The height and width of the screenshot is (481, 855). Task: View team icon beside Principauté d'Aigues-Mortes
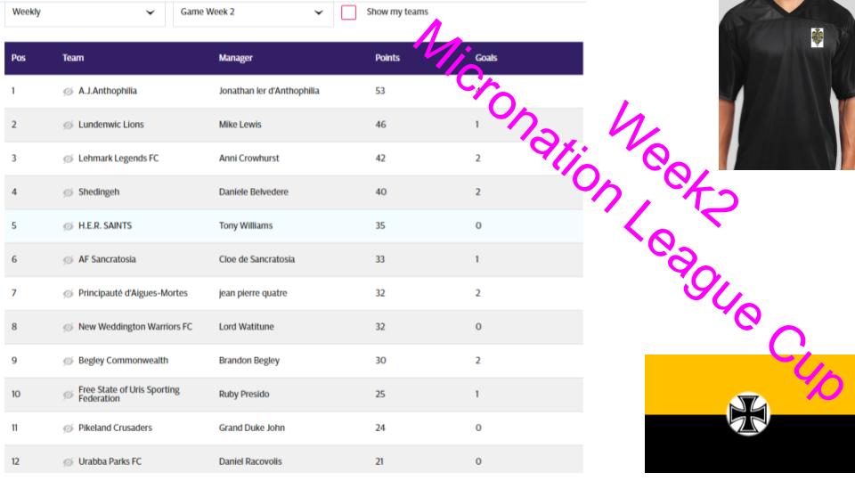(x=68, y=294)
